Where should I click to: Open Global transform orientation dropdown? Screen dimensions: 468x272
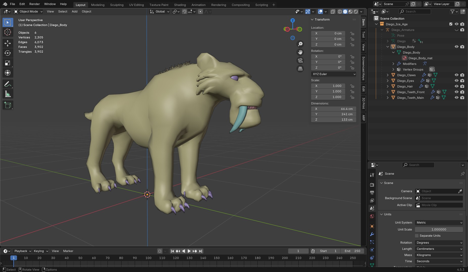pyautogui.click(x=160, y=12)
